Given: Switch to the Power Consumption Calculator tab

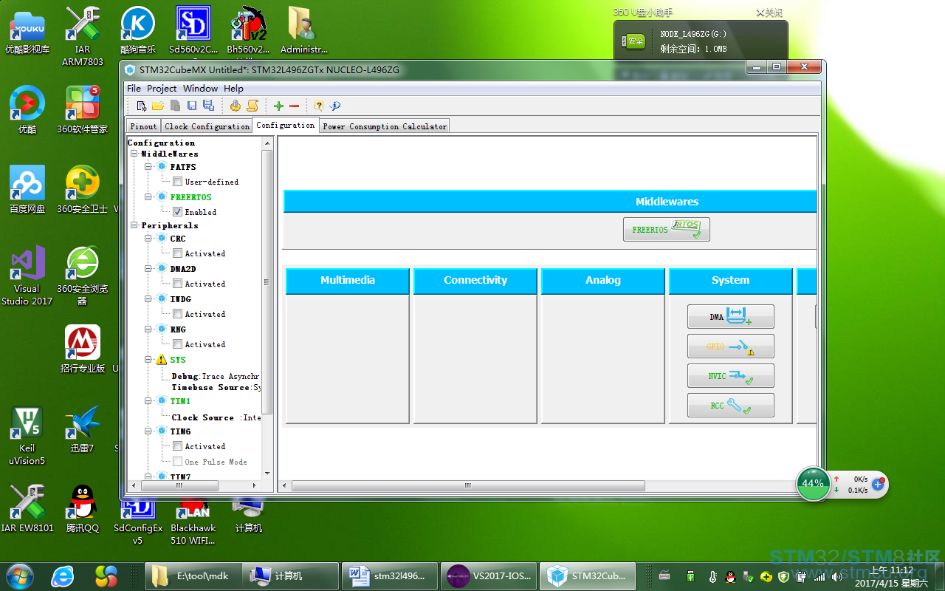Looking at the screenshot, I should (x=385, y=126).
